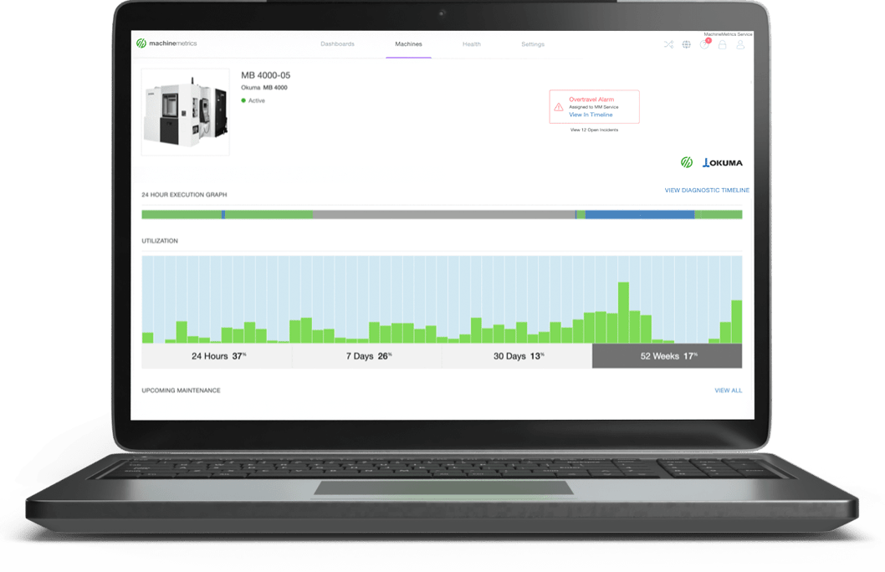885x572 pixels.
Task: Open notifications via the badged alert icon
Action: 704,43
